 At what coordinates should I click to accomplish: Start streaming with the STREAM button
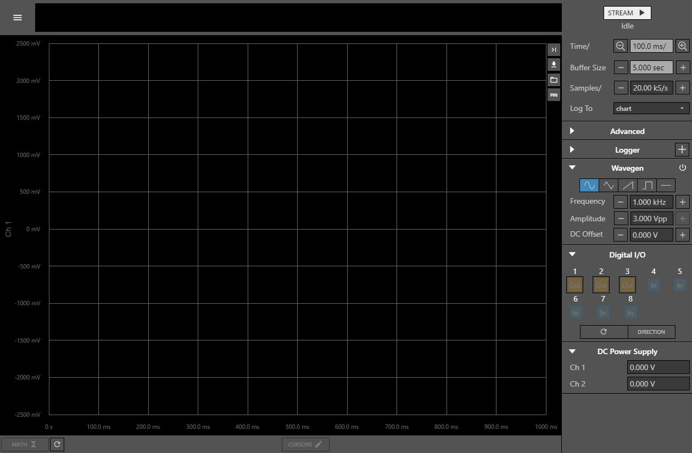[x=627, y=13]
